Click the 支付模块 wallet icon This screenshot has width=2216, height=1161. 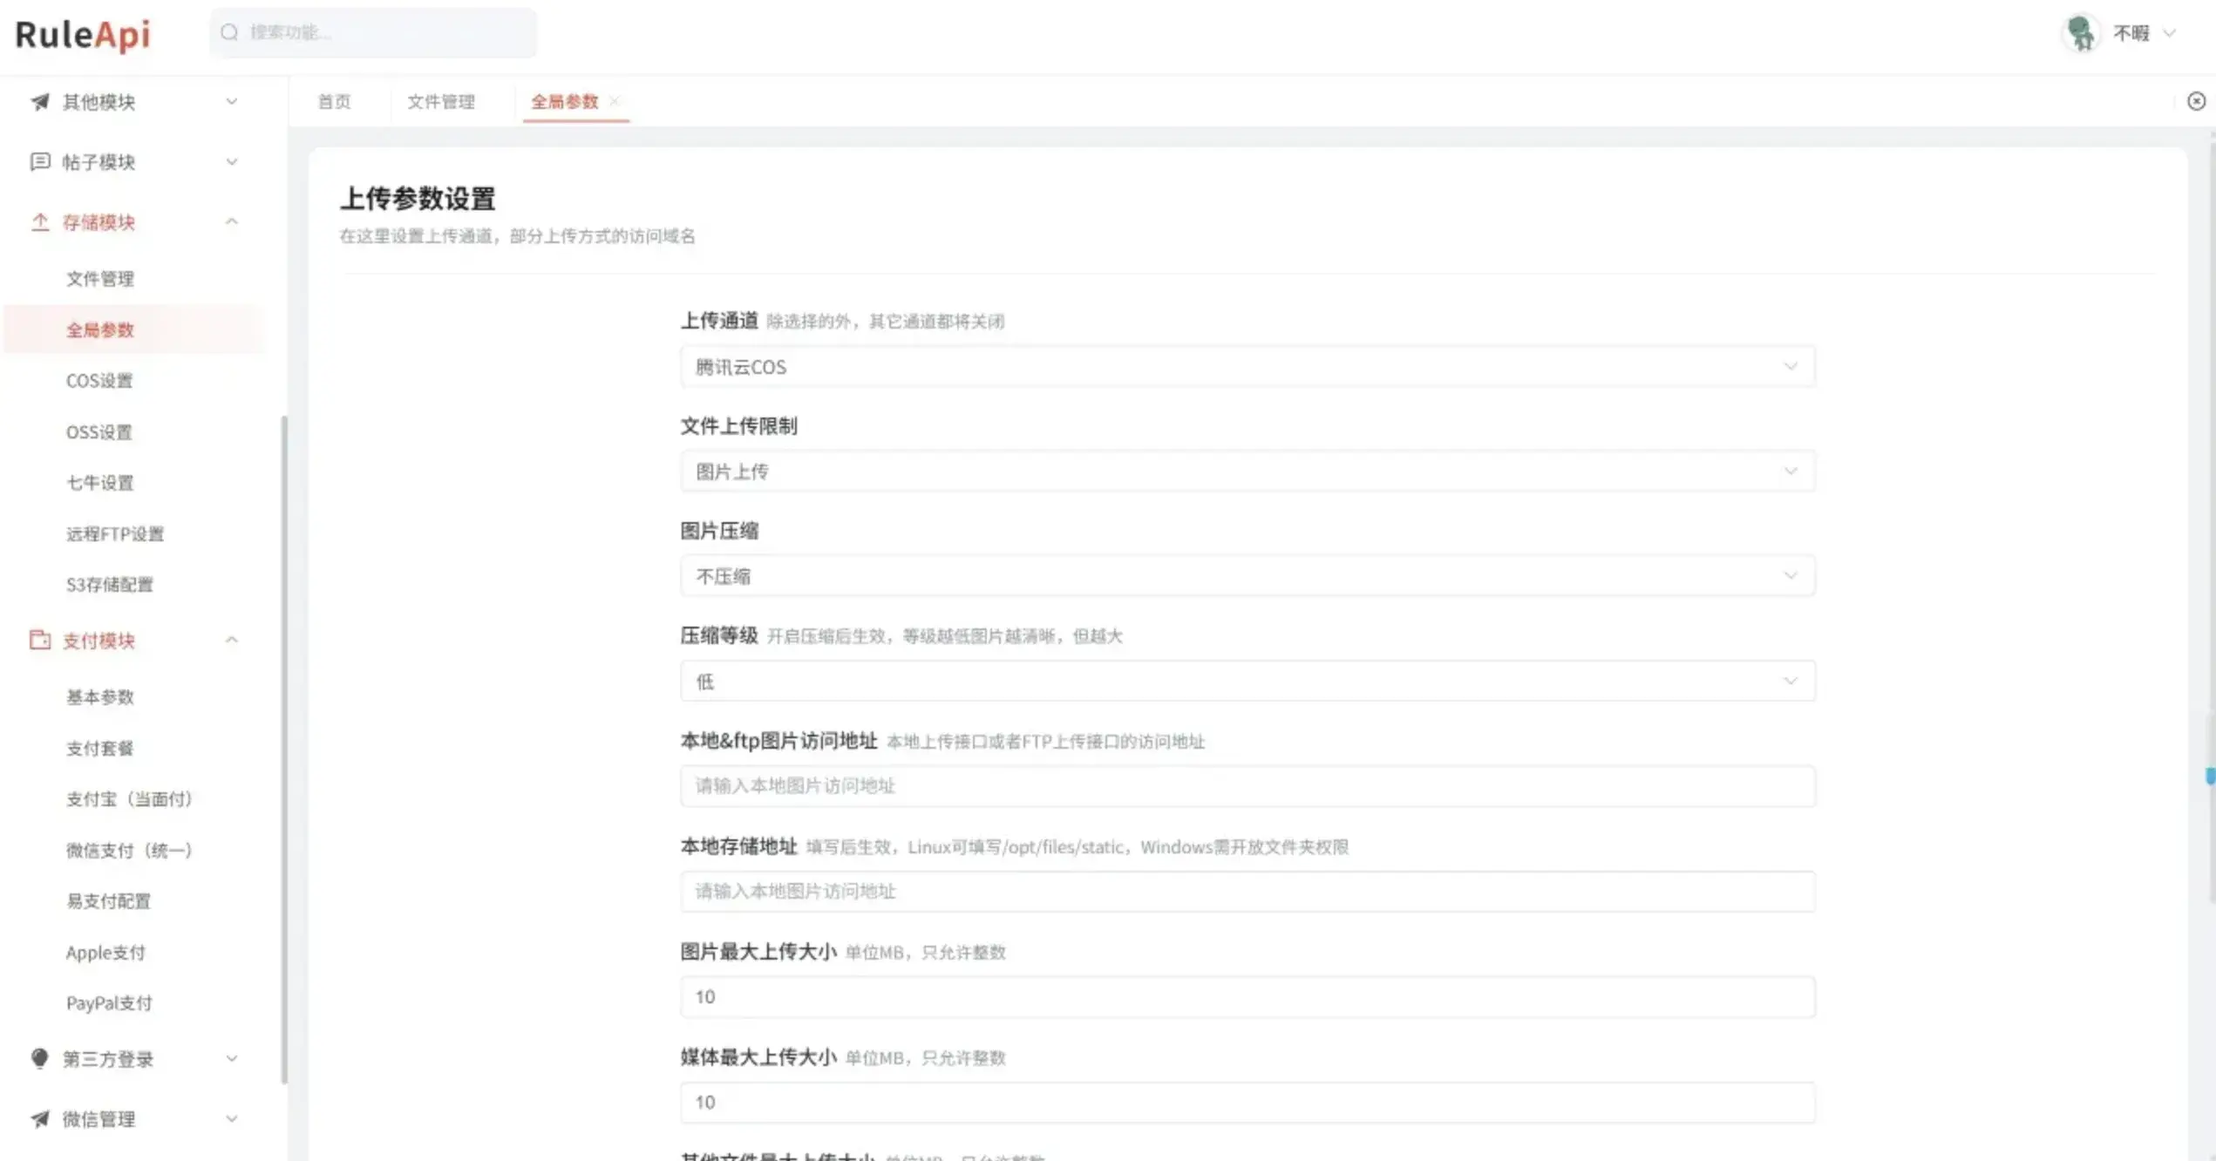[40, 640]
